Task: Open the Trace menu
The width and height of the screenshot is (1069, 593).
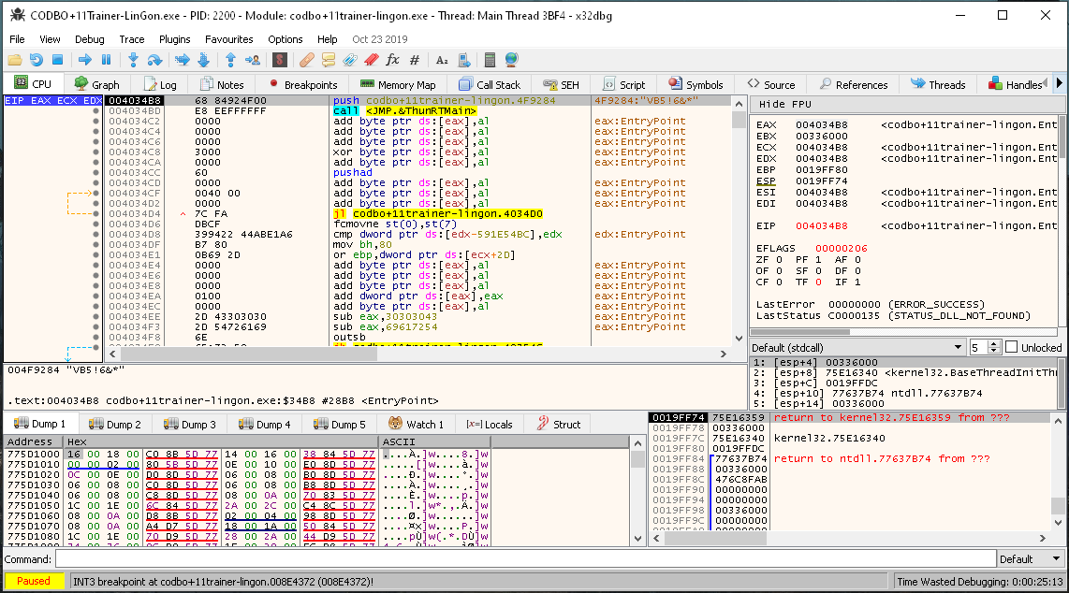Action: pyautogui.click(x=132, y=39)
